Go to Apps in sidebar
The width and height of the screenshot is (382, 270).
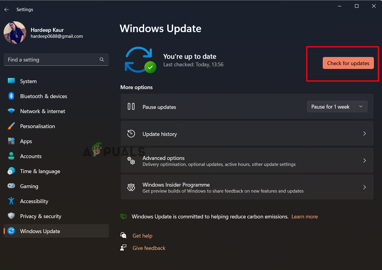coord(26,141)
